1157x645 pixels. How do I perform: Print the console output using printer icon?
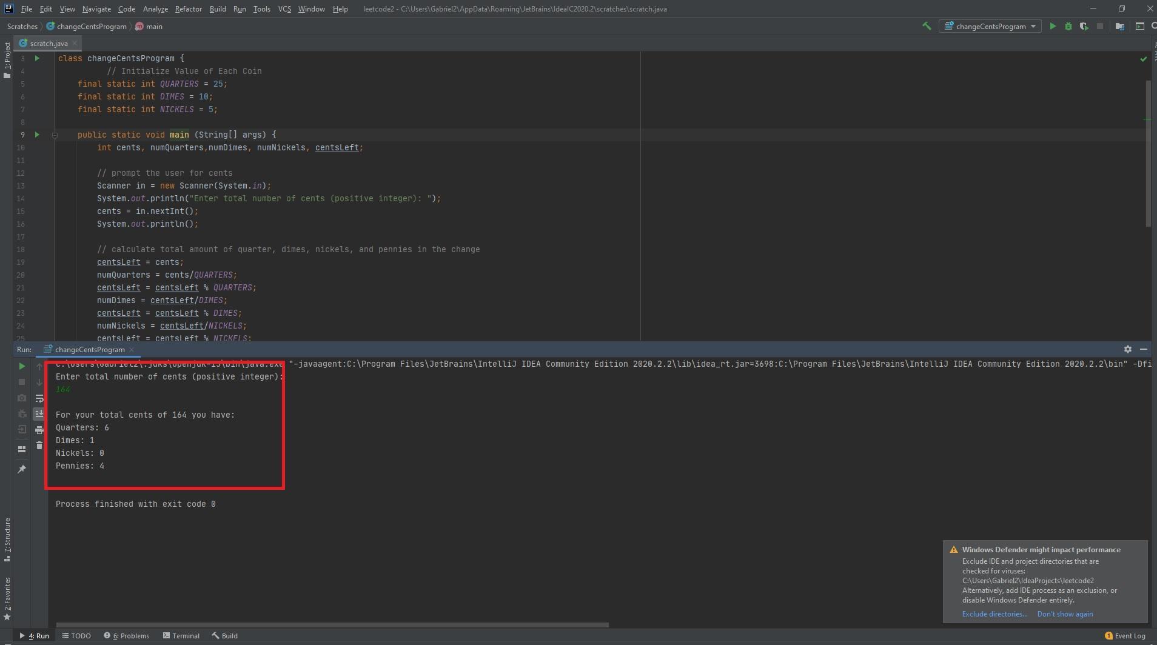(x=39, y=430)
